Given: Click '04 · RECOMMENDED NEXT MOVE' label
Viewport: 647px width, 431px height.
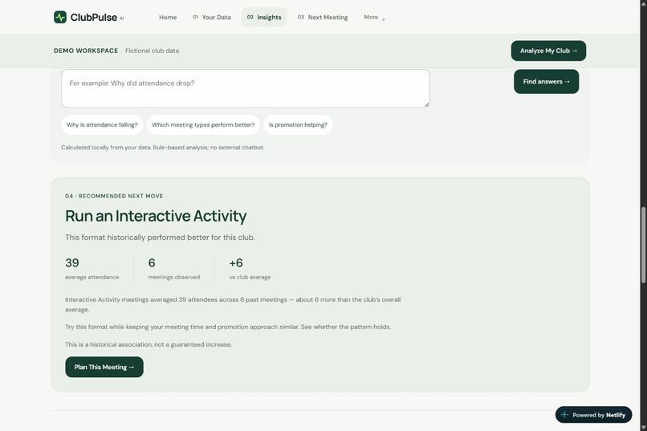Looking at the screenshot, I should pyautogui.click(x=114, y=196).
